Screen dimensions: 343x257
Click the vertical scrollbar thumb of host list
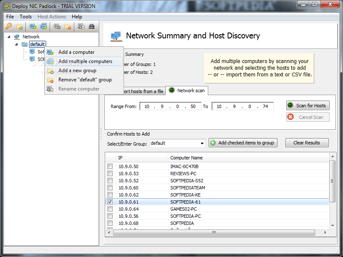[x=332, y=181]
